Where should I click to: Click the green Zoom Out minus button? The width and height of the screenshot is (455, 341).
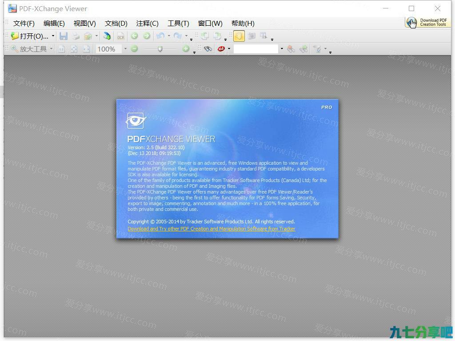(x=134, y=49)
